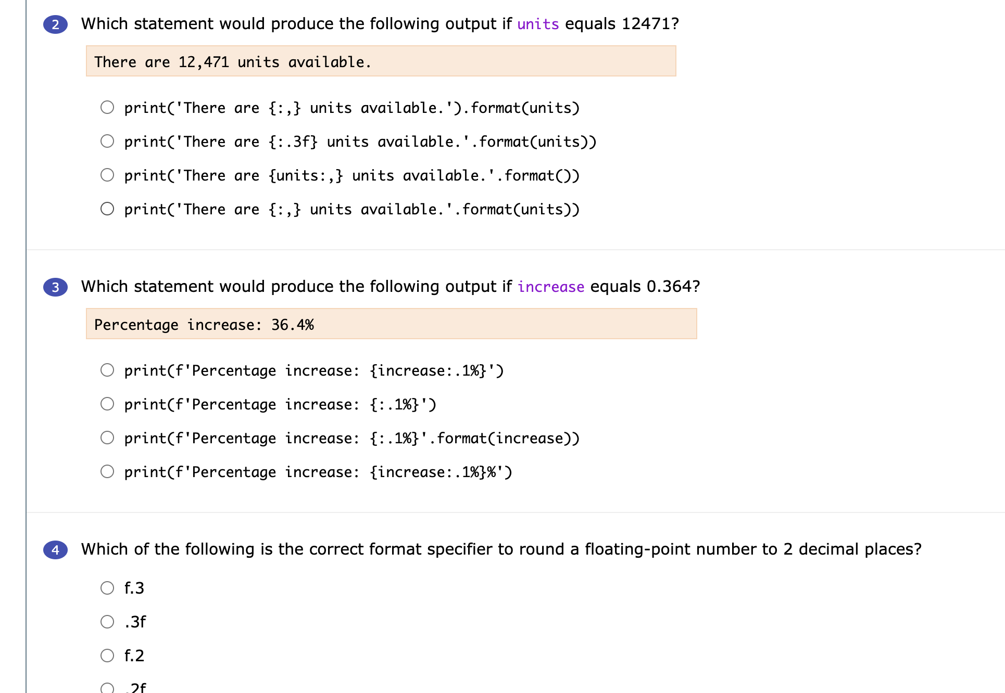Select {:,} units available.'.format(units)) answer

(107, 209)
